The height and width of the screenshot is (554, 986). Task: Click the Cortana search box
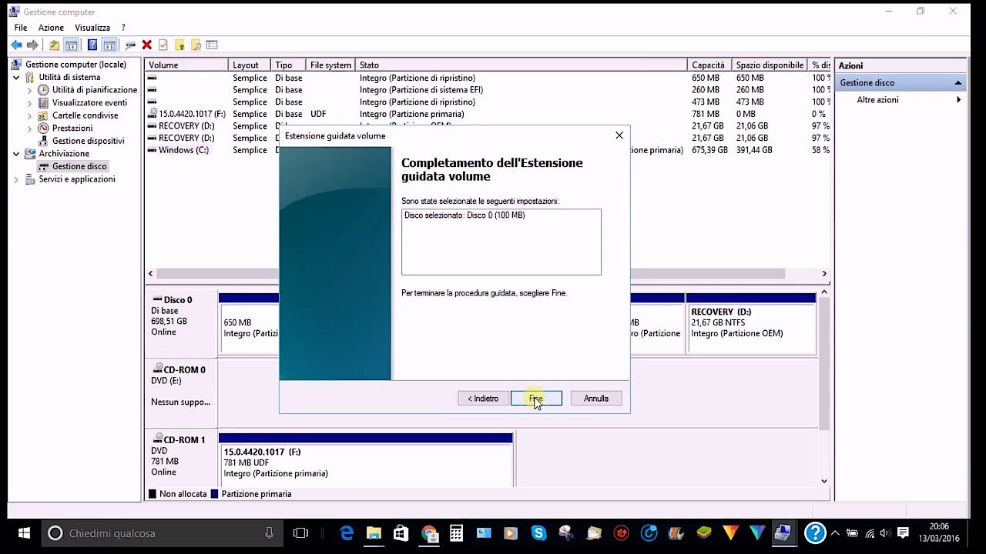pyautogui.click(x=161, y=533)
